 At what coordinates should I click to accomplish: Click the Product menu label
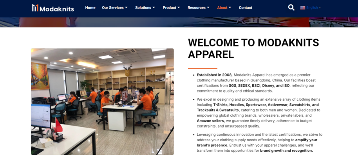coord(170,7)
